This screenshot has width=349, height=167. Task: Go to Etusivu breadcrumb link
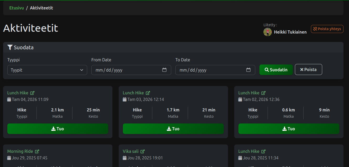click(x=17, y=8)
